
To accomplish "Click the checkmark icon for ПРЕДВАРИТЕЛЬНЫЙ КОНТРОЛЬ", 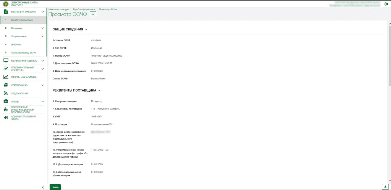I will tap(6, 69).
